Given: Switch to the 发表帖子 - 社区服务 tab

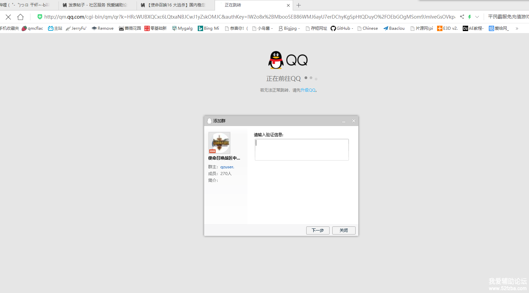Looking at the screenshot, I should click(x=98, y=5).
